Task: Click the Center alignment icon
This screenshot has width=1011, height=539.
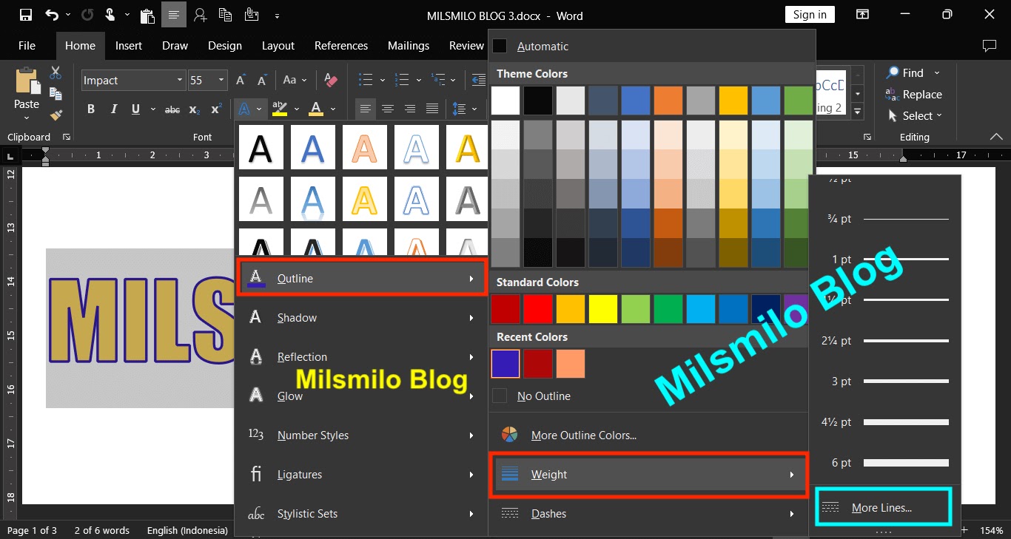Action: 387,109
